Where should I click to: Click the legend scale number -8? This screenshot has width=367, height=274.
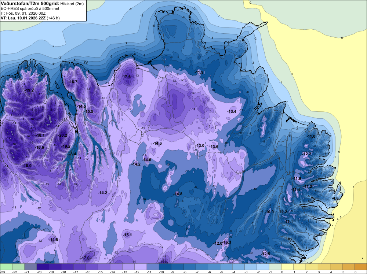coord(185,272)
